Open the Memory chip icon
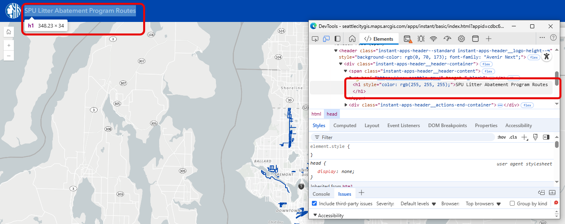The width and height of the screenshot is (565, 224). [x=461, y=39]
